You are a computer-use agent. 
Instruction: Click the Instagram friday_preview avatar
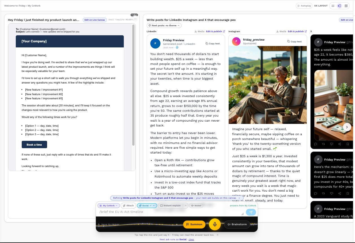click(236, 41)
